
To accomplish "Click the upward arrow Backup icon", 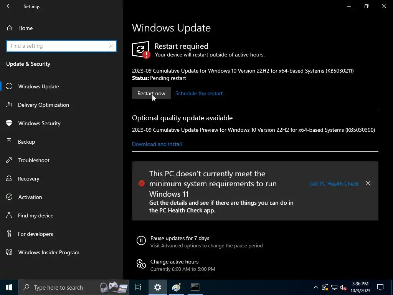I will click(x=9, y=141).
